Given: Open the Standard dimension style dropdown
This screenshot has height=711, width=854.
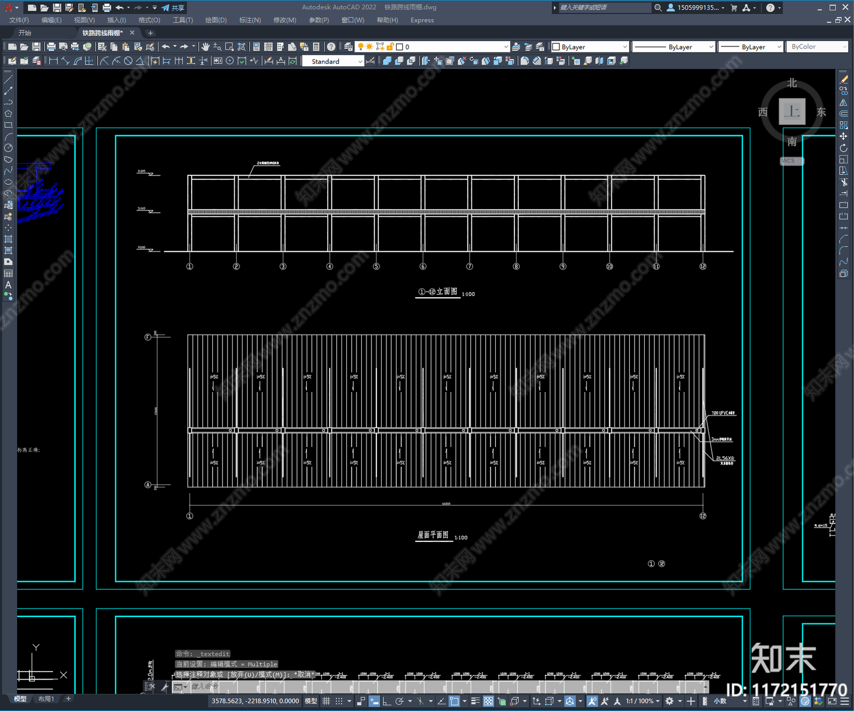Looking at the screenshot, I should (333, 61).
